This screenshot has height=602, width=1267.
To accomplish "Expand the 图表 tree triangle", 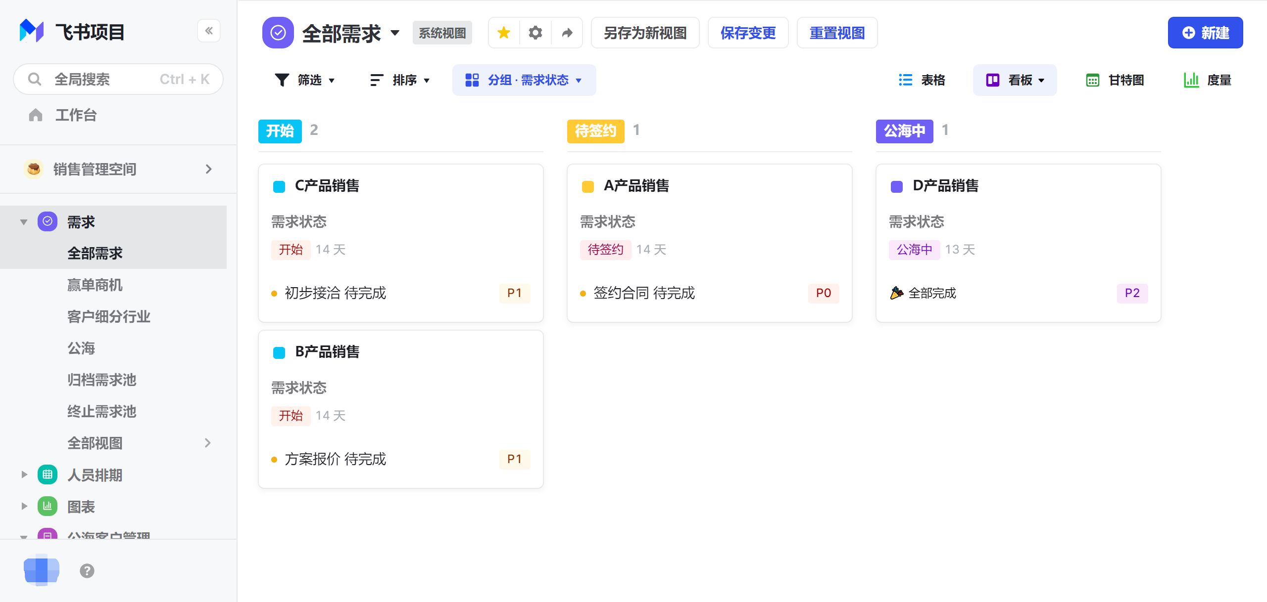I will (x=24, y=506).
